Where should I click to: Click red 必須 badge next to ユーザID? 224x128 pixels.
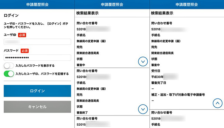22,35
